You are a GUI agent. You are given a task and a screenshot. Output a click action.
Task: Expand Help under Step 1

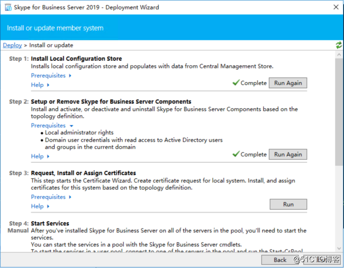point(40,85)
